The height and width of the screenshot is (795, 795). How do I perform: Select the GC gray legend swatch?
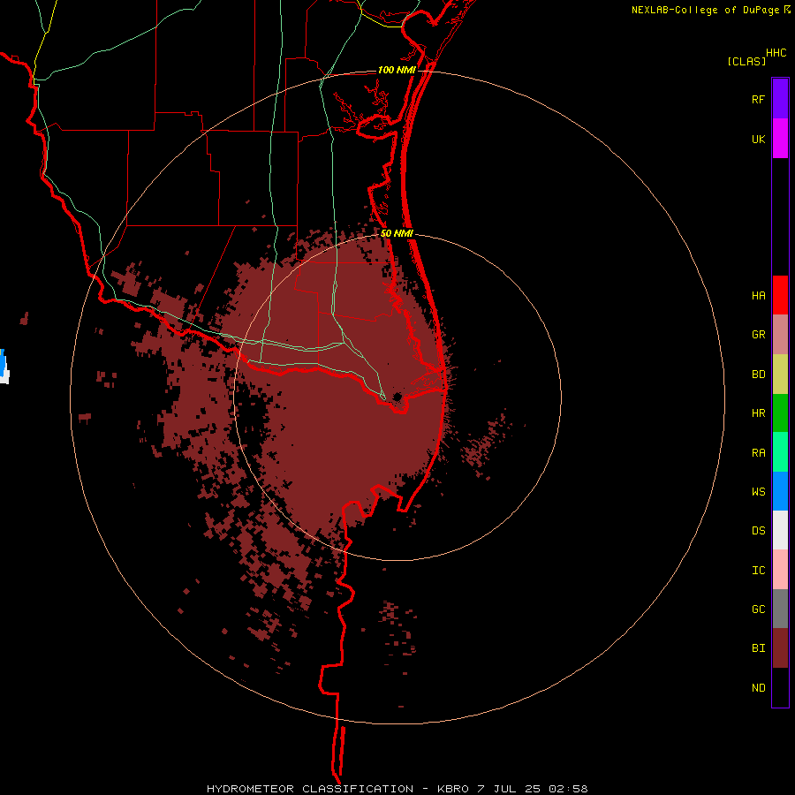tap(780, 609)
